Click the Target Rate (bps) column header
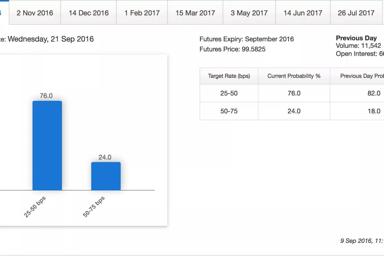 point(229,76)
